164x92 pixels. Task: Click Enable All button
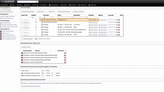click(x=51, y=11)
